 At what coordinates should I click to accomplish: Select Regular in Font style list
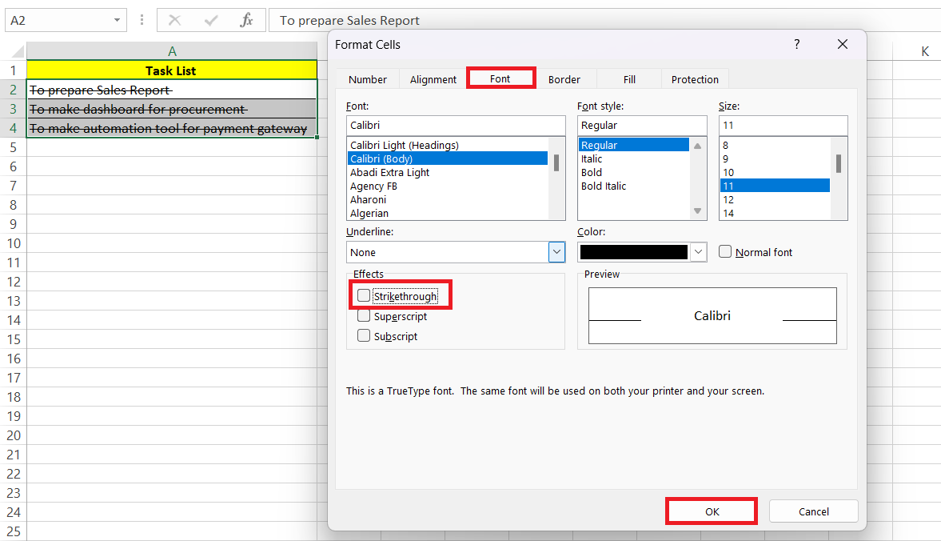[x=634, y=145]
